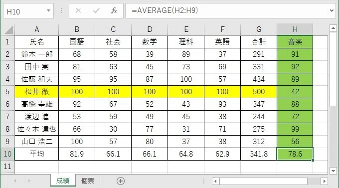Select the total cell 434
Viewport: 339px width, 188px height.
pos(259,79)
